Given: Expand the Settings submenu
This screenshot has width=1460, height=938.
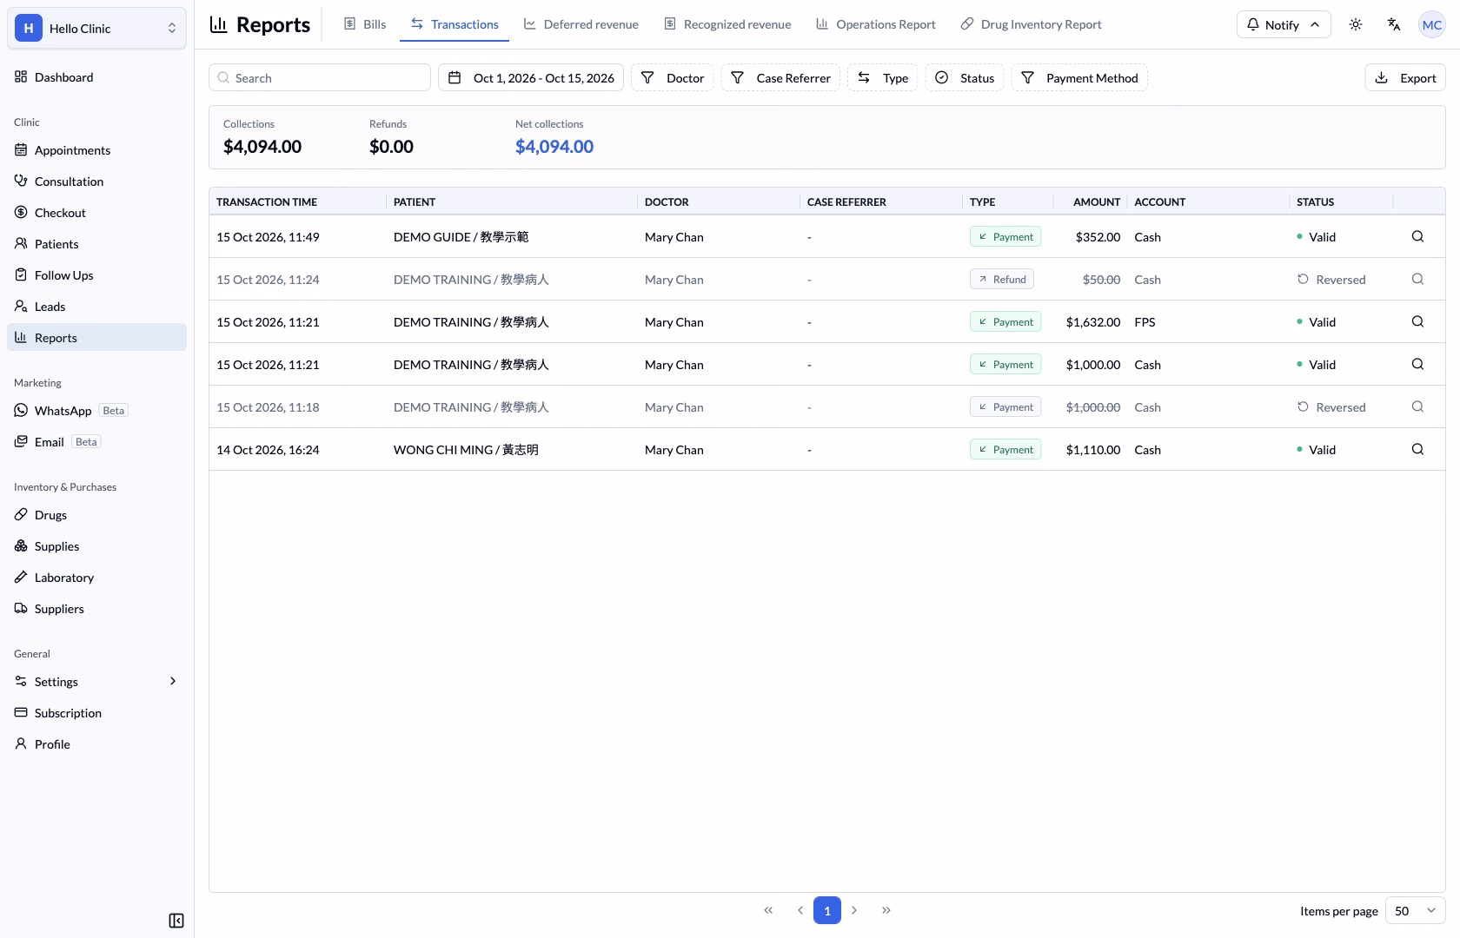Looking at the screenshot, I should (x=96, y=681).
